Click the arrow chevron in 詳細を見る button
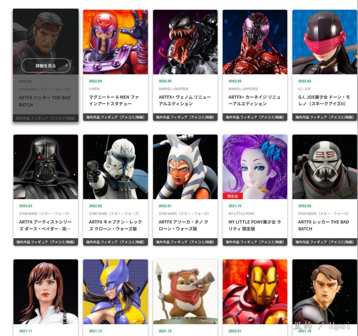358x336 pixels. coord(66,66)
